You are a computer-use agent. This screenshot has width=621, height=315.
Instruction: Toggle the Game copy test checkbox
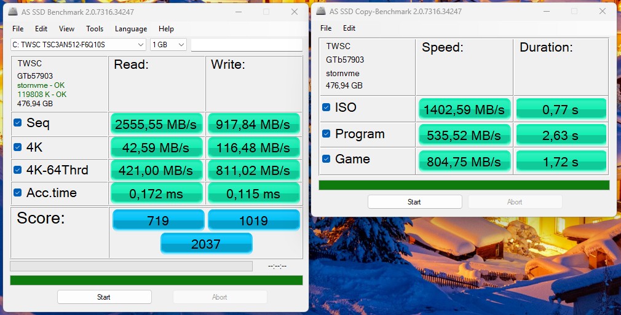click(x=326, y=159)
